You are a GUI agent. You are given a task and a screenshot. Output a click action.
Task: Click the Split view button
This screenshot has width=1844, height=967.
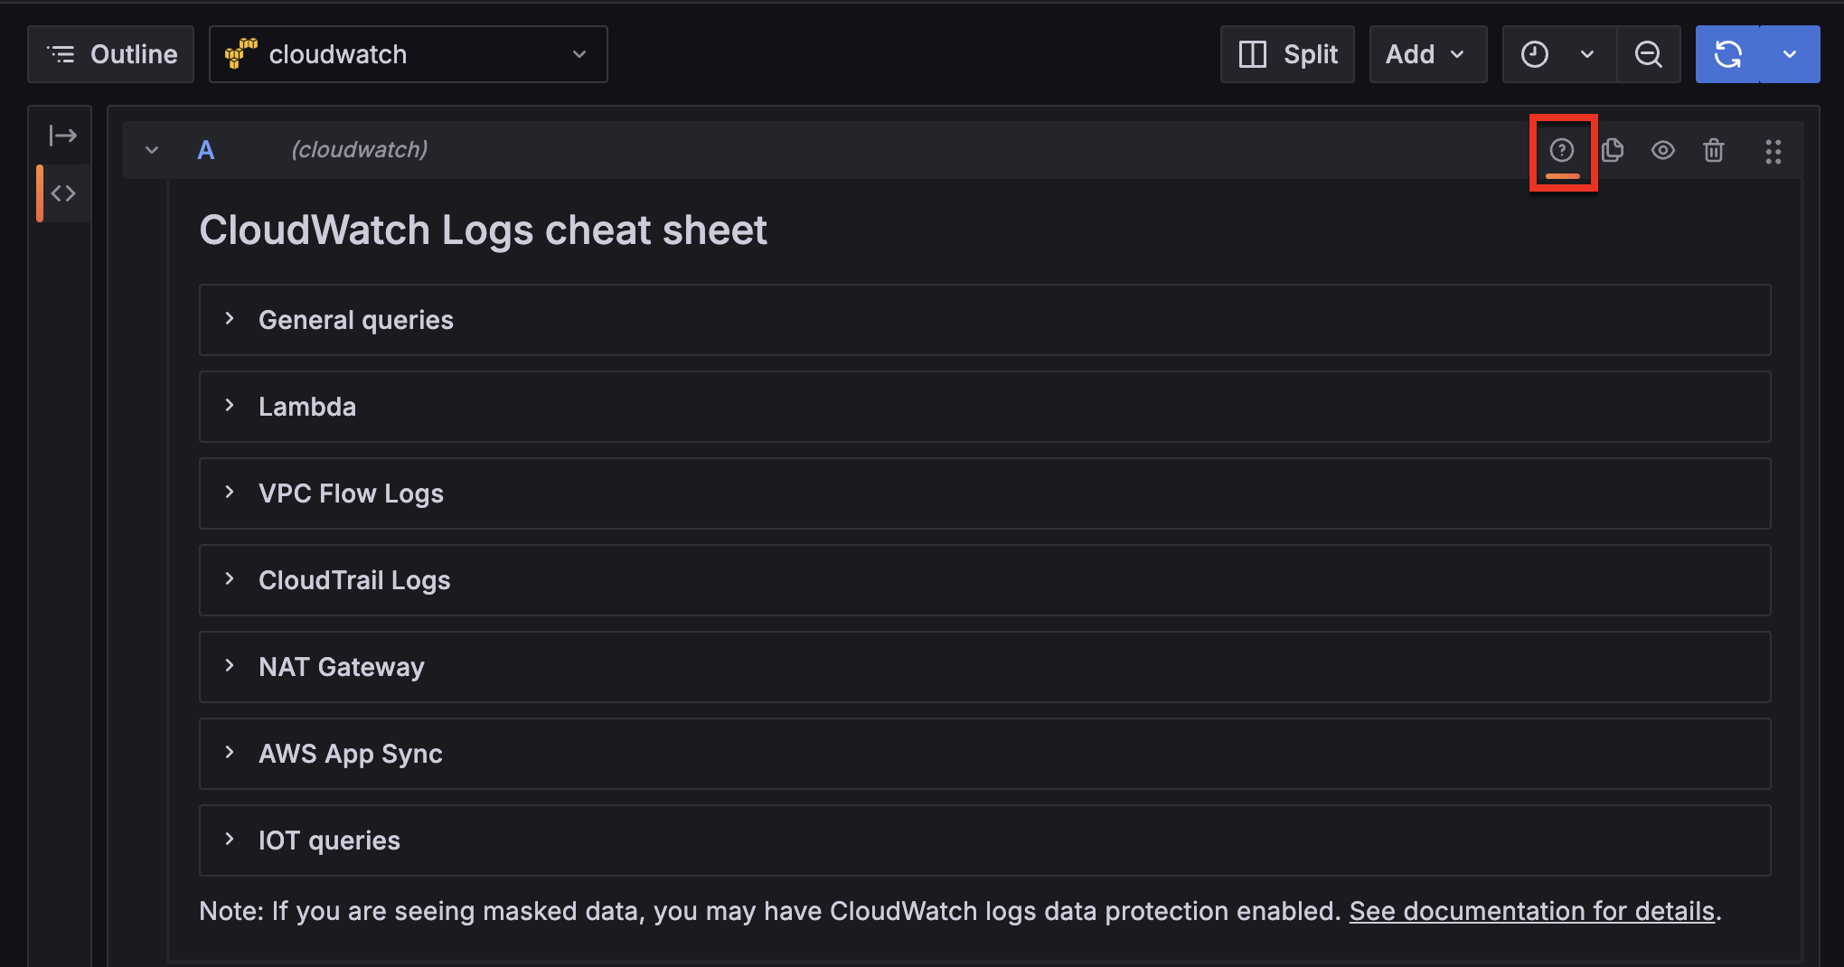tap(1287, 53)
